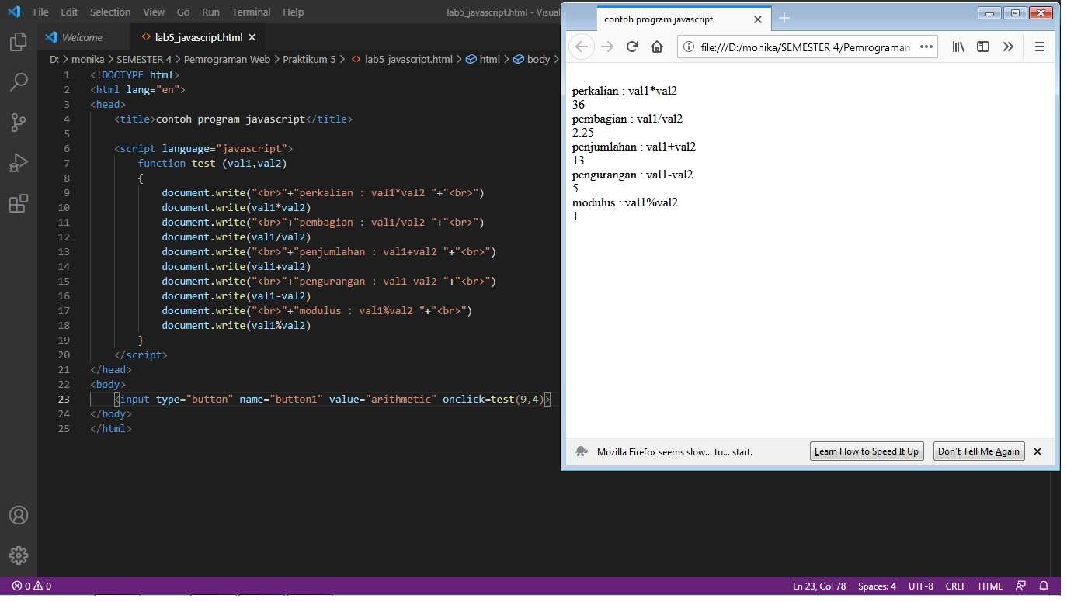This screenshot has height=602, width=1067.
Task: Open Firefox Library icon
Action: pos(959,47)
